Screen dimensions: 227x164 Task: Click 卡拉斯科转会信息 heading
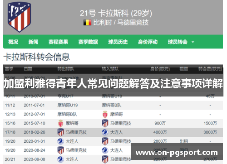pyautogui.click(x=37, y=57)
